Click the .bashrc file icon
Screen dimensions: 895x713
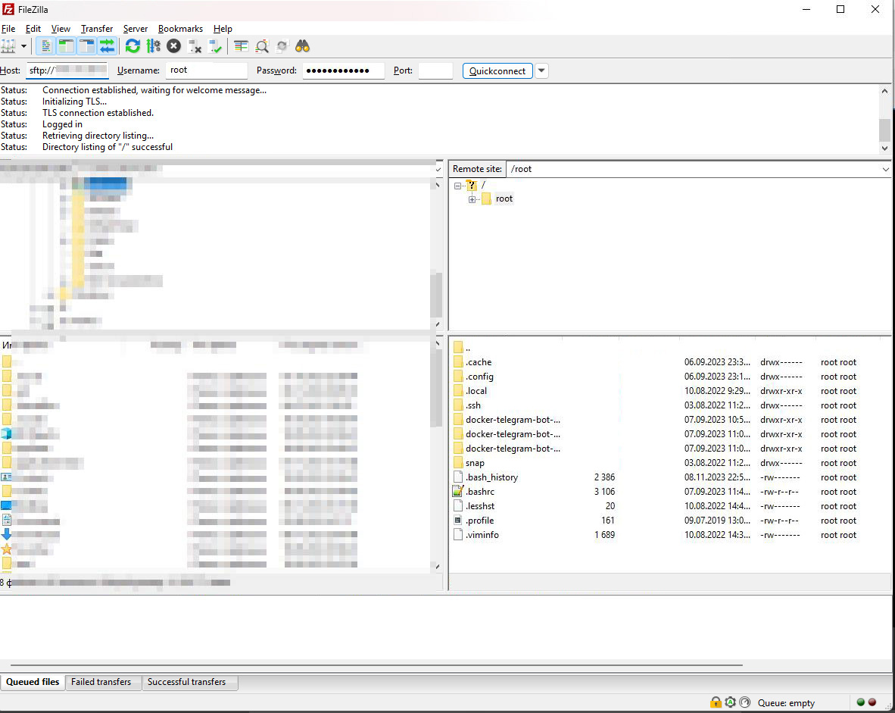coord(458,491)
